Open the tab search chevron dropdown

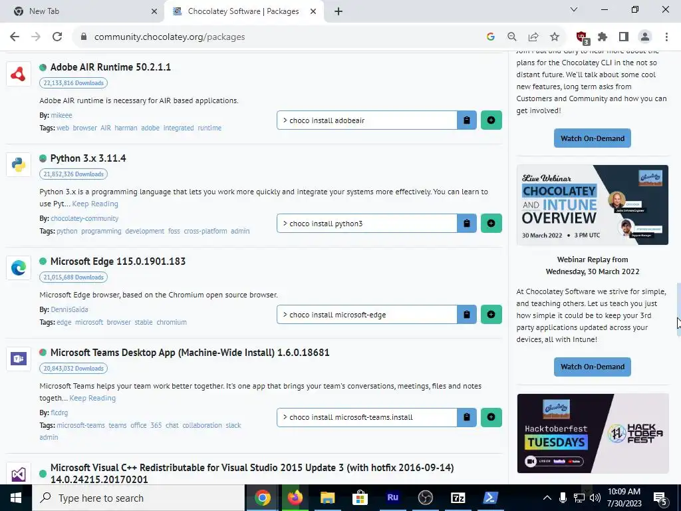pyautogui.click(x=574, y=9)
